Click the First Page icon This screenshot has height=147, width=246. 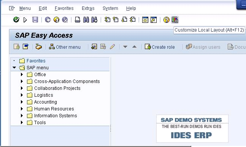click(x=107, y=20)
